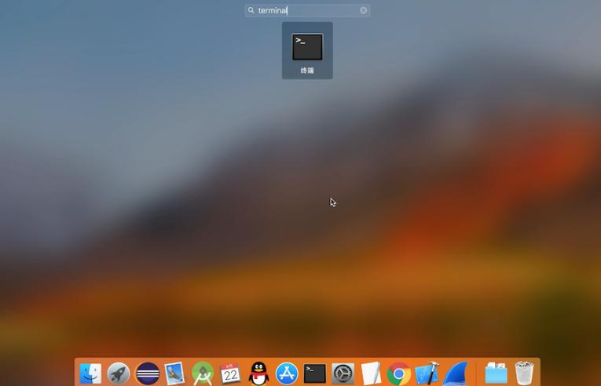Image resolution: width=601 pixels, height=386 pixels.
Task: Launch Eclipse from the dock
Action: [x=147, y=373]
